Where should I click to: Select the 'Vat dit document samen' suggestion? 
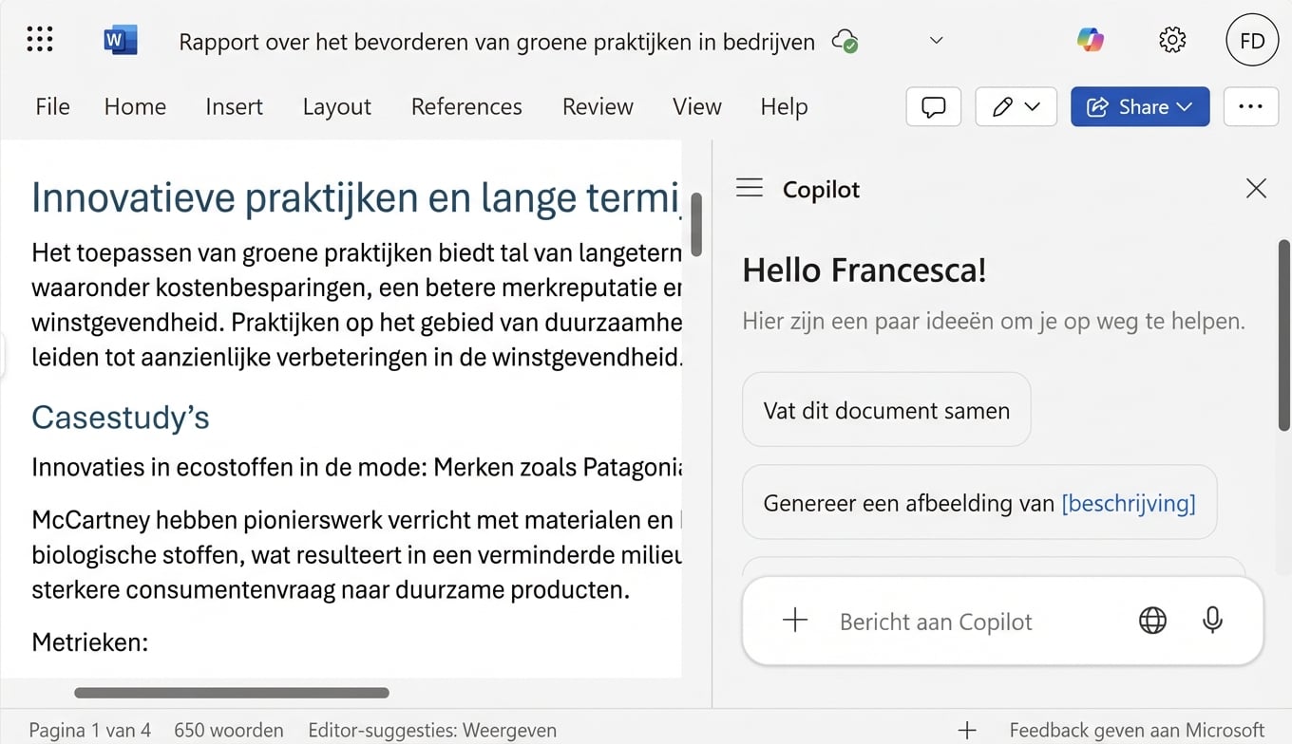point(885,409)
